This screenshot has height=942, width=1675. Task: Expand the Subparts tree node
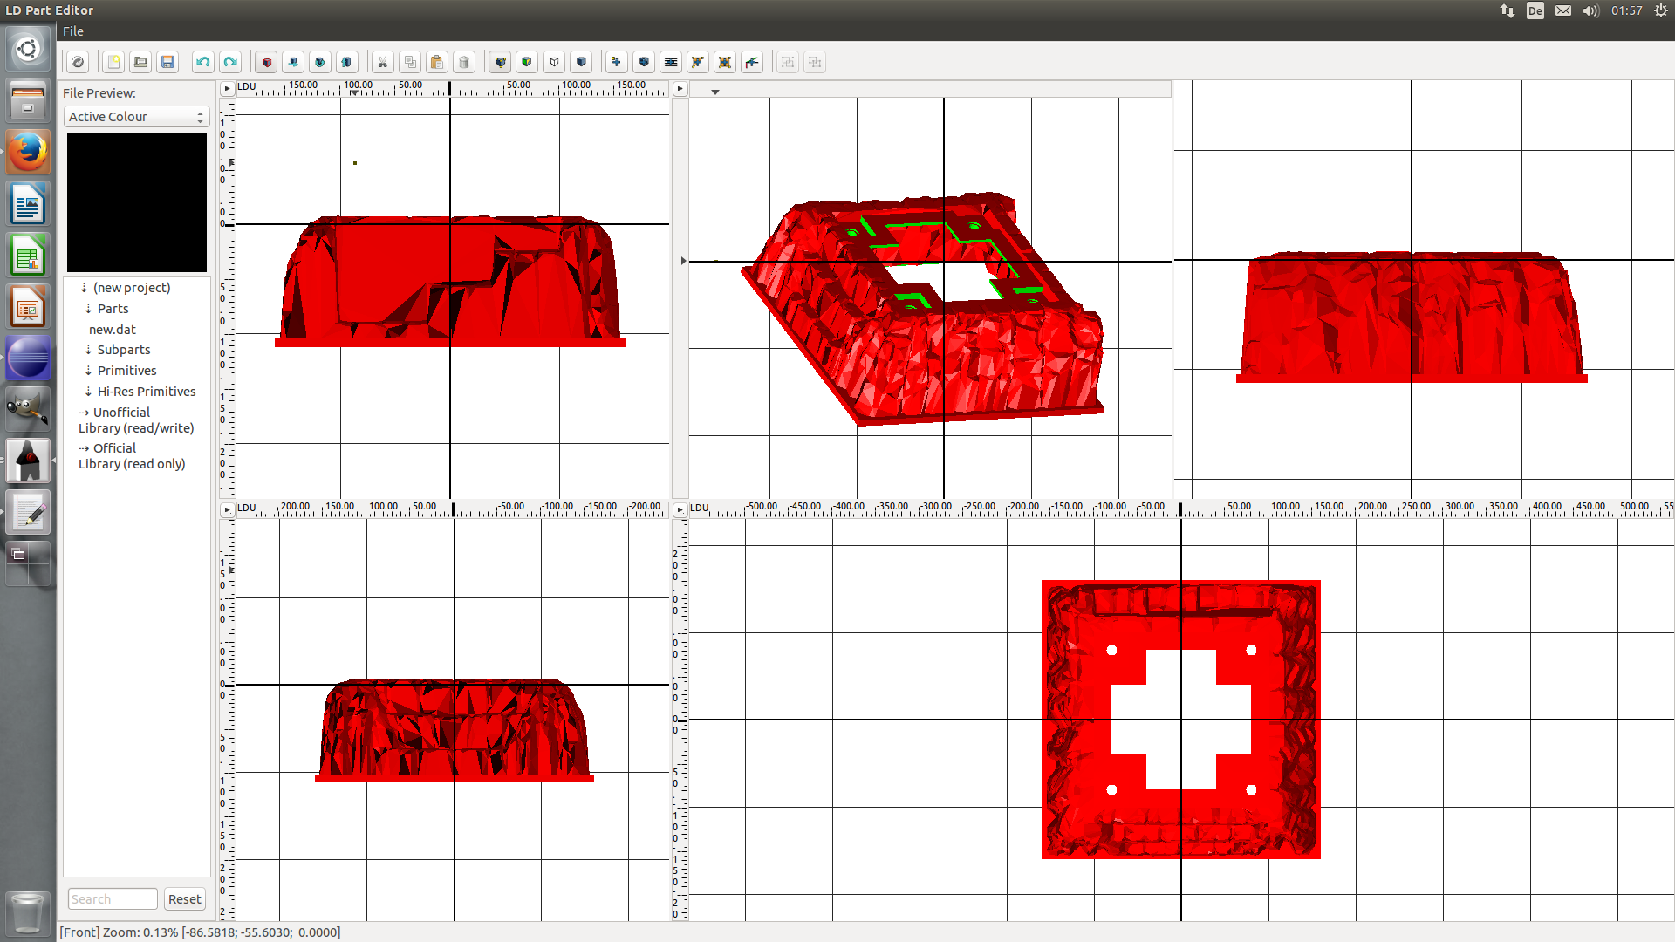click(x=88, y=350)
